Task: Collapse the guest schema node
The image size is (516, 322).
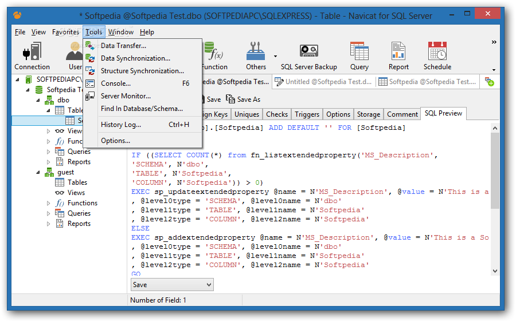Action: [x=38, y=172]
